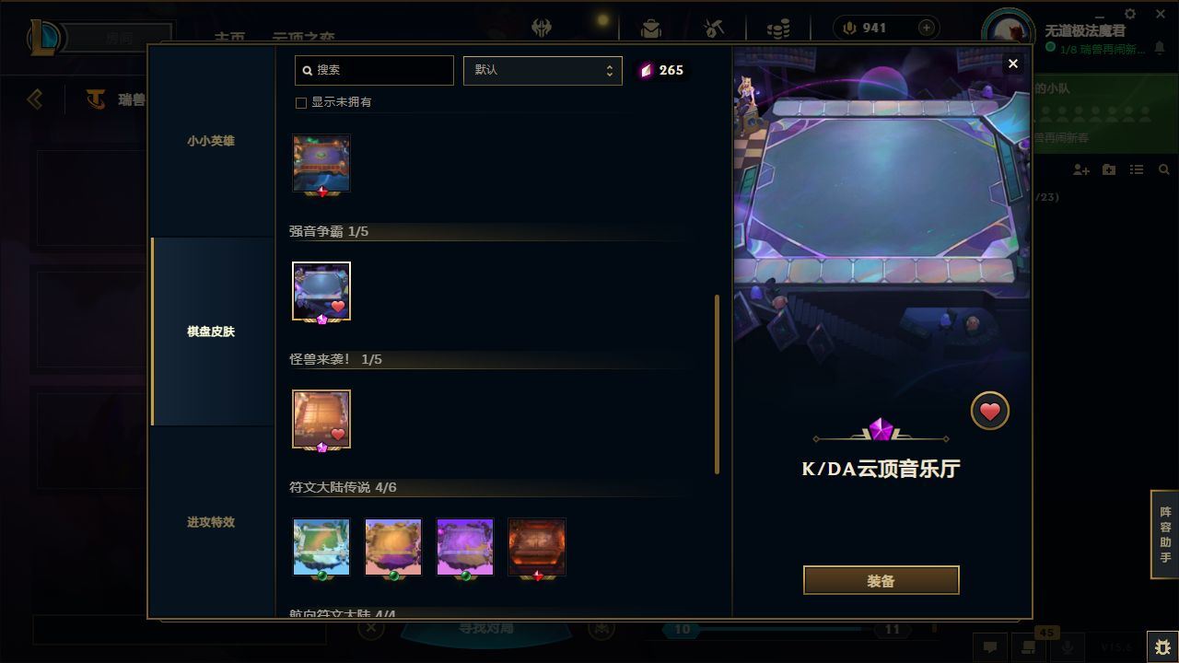
Task: Tick the 显示未拥有 checkbox
Action: 301,103
